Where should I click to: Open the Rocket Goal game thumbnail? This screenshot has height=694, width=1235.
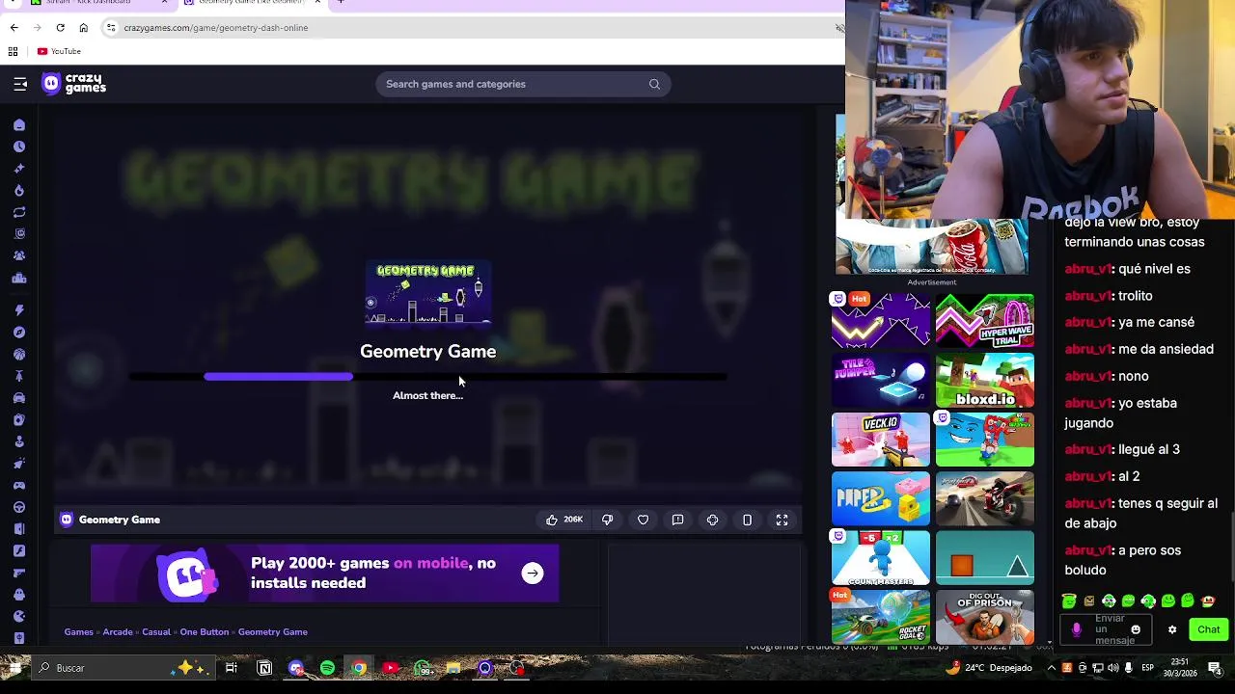click(x=881, y=617)
